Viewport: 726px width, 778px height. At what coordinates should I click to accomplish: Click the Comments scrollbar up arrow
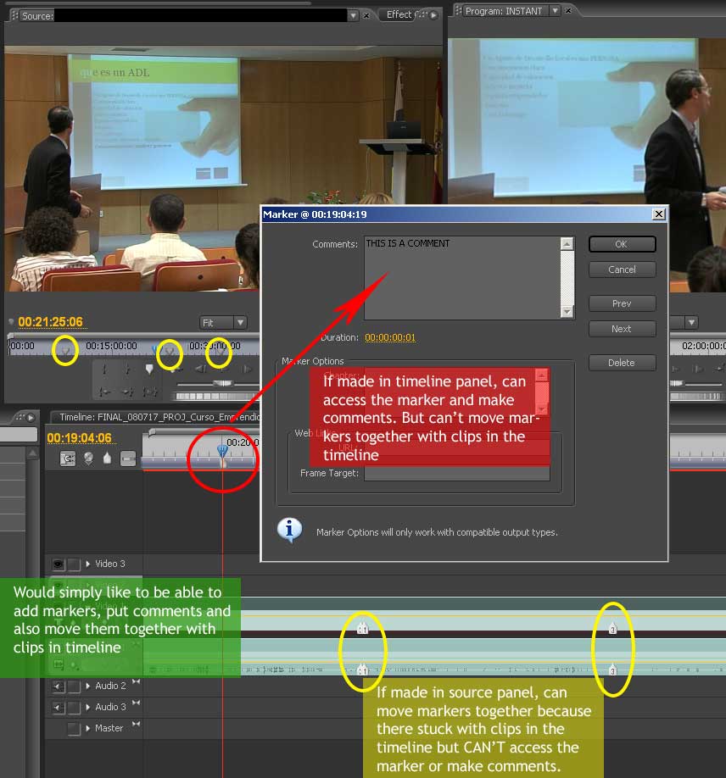point(567,243)
